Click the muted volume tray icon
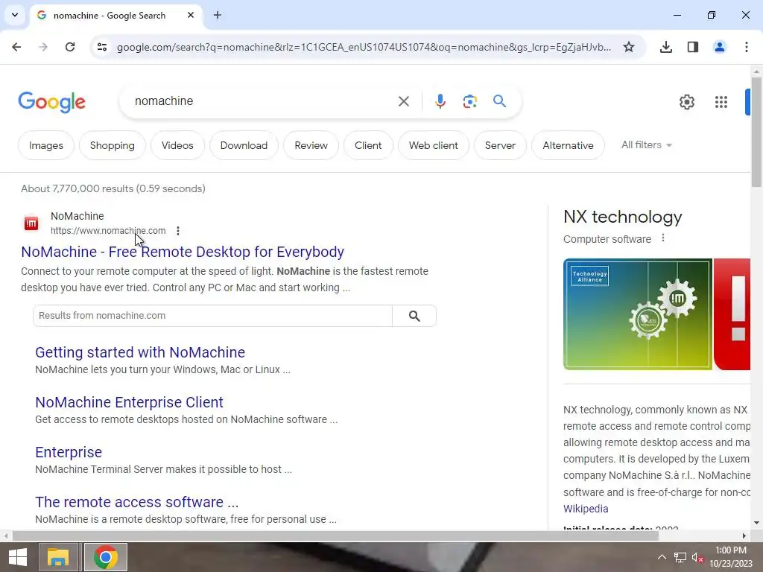This screenshot has height=572, width=763. tap(697, 557)
